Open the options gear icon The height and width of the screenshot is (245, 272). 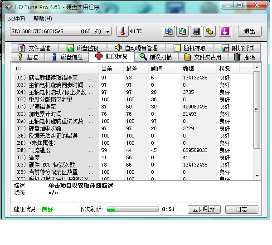pyautogui.click(x=209, y=31)
